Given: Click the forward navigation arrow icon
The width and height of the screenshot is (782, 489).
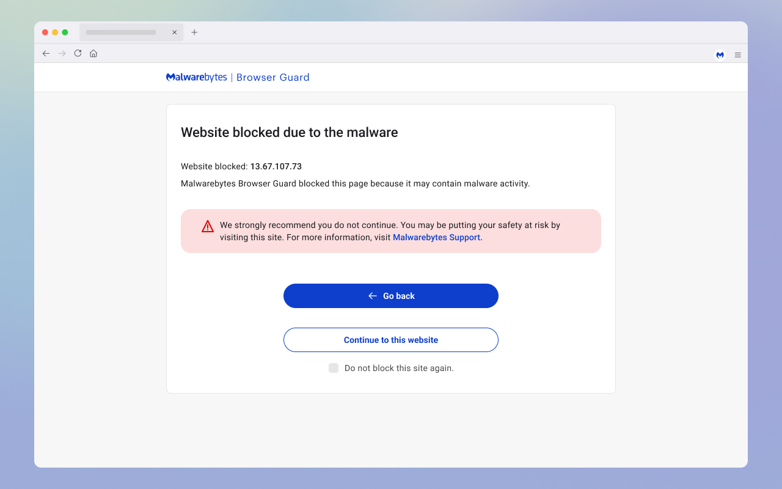Looking at the screenshot, I should click(x=62, y=53).
